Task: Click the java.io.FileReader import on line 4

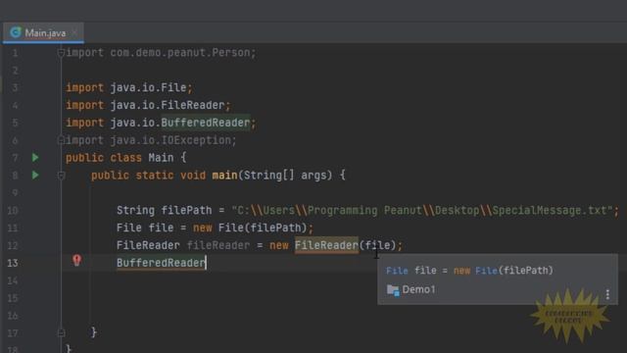Action: click(x=168, y=105)
